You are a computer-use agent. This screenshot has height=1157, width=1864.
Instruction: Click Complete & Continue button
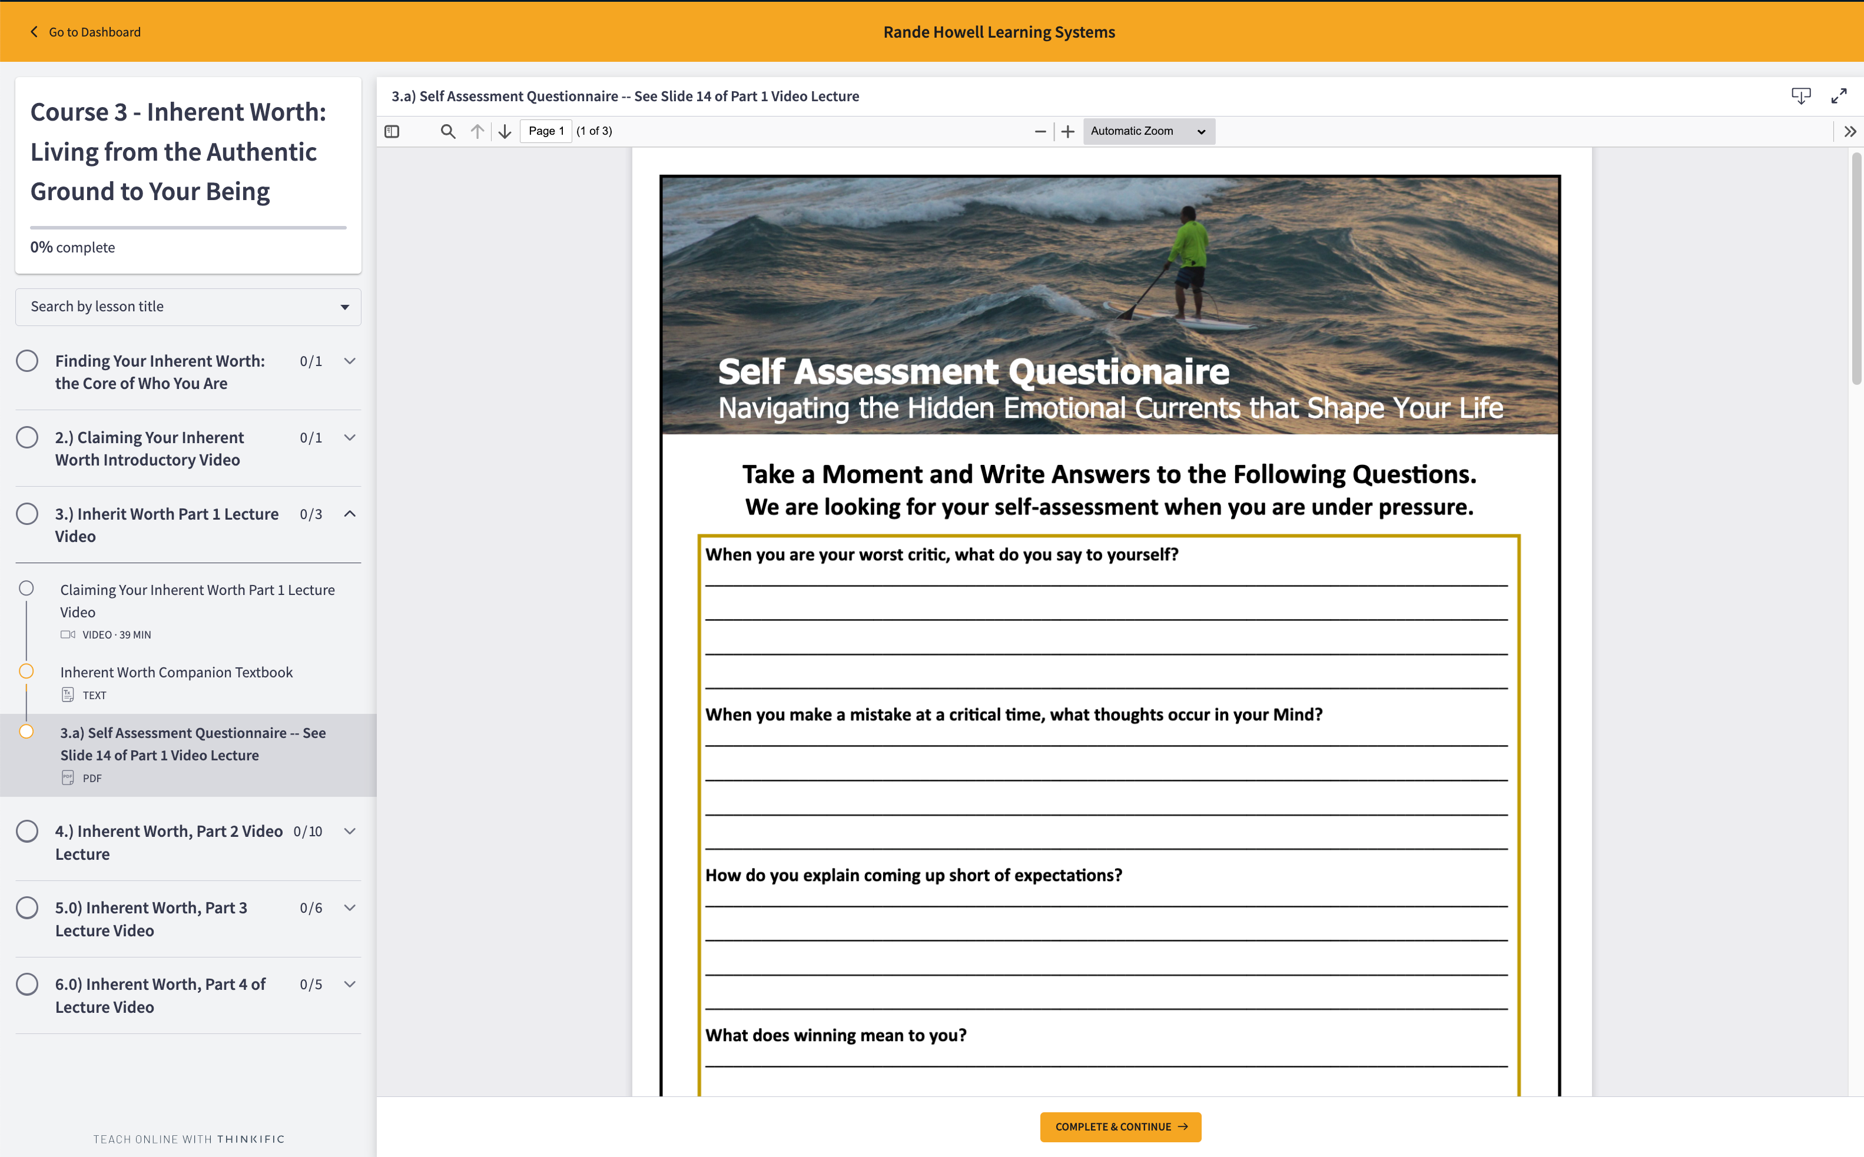click(x=1120, y=1126)
